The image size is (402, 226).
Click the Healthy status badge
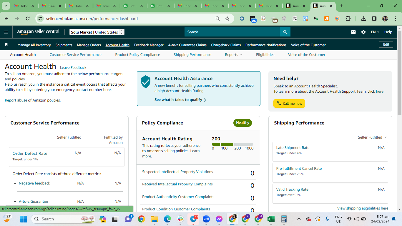[x=242, y=123]
